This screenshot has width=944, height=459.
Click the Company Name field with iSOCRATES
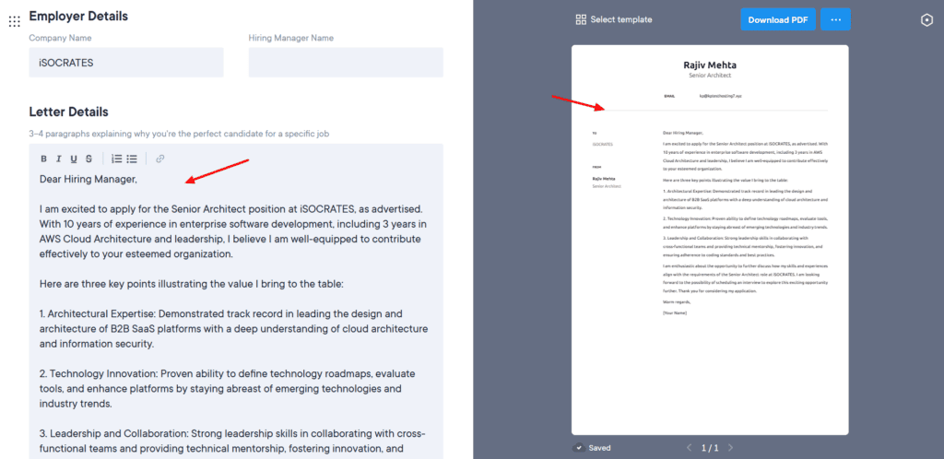[x=126, y=63]
